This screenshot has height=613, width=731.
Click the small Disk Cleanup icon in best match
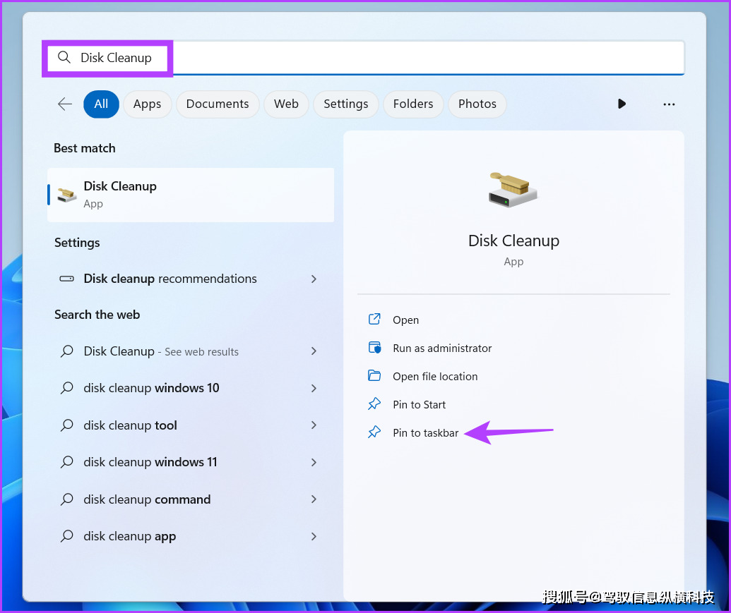pos(66,195)
